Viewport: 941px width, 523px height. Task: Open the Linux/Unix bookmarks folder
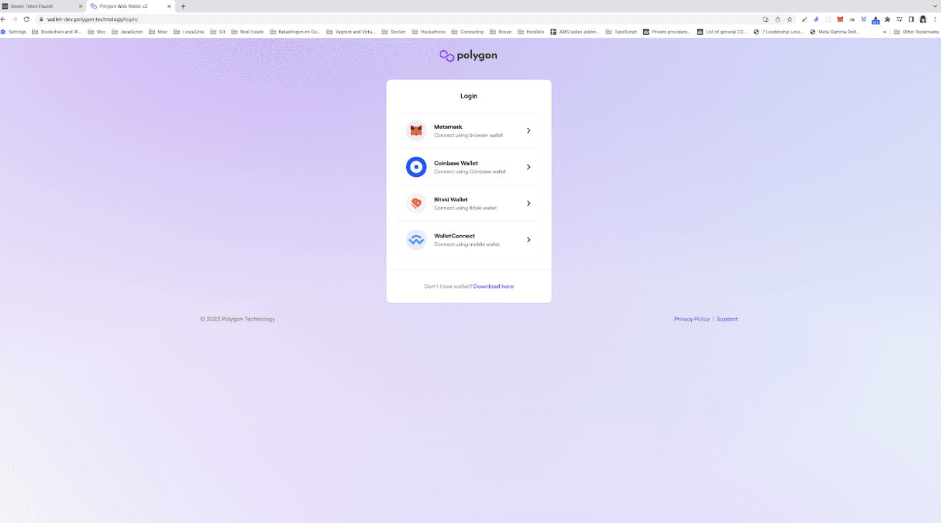point(188,32)
